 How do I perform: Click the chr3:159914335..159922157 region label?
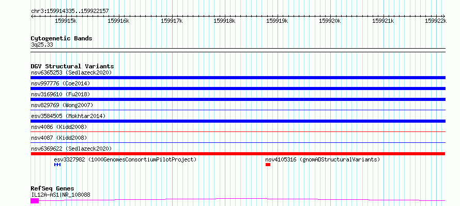pos(70,11)
